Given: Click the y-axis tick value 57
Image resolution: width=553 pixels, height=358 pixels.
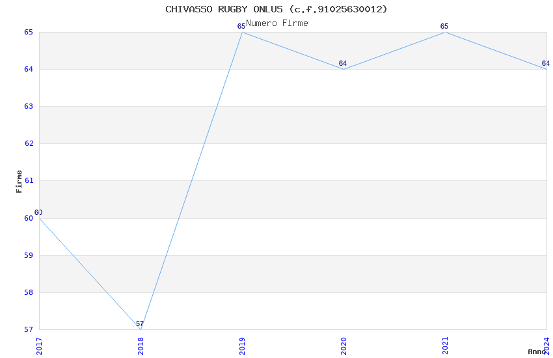Looking at the screenshot, I should pyautogui.click(x=29, y=329).
